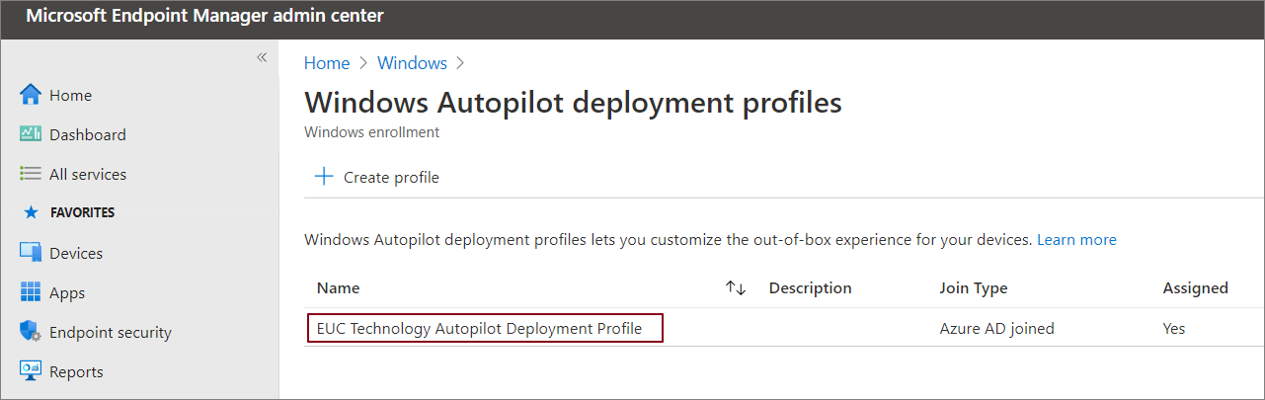Image resolution: width=1265 pixels, height=400 pixels.
Task: Go to the Windows breadcrumb link
Action: (412, 63)
